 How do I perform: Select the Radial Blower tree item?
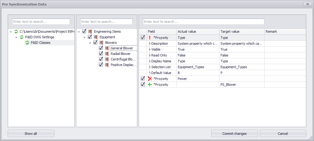click(x=121, y=54)
